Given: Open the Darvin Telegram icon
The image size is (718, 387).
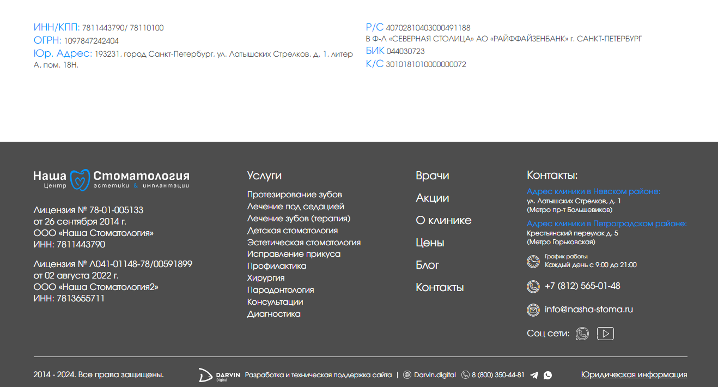Looking at the screenshot, I should pos(534,375).
